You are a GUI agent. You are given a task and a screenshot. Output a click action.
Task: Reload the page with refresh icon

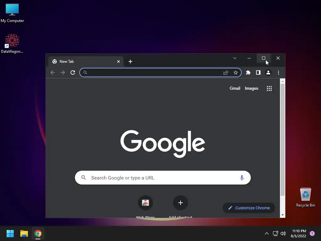click(73, 72)
